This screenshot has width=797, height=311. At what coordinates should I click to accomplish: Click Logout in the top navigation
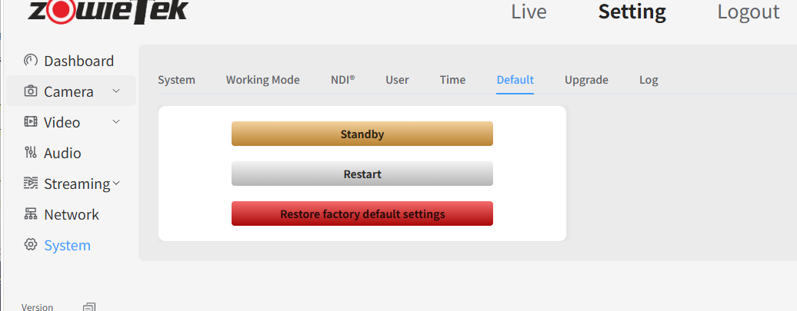(748, 12)
